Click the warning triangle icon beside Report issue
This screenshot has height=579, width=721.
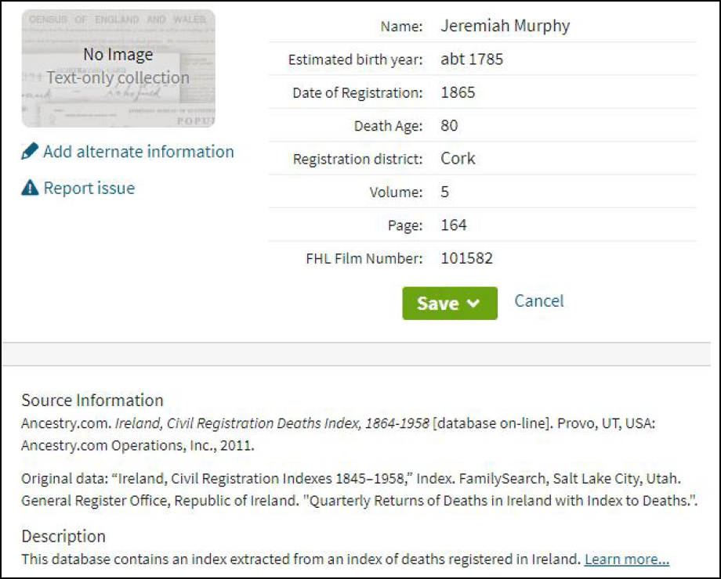30,188
